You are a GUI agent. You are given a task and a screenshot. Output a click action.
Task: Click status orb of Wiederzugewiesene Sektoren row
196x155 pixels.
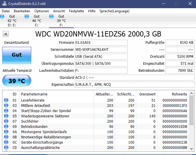point(6,116)
